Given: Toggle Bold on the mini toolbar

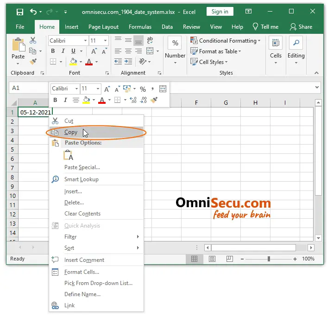Looking at the screenshot, I should pos(55,100).
